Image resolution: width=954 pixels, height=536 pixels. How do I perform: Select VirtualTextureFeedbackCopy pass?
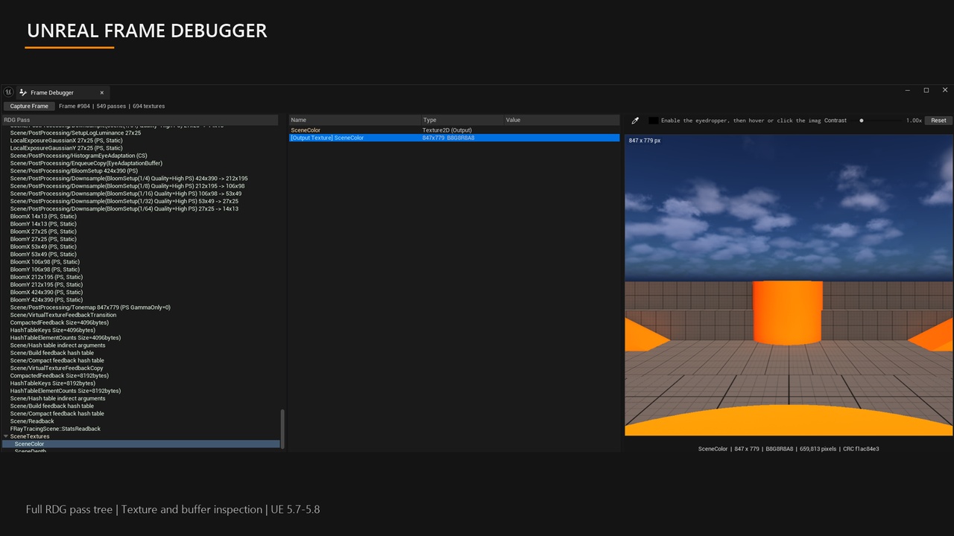(57, 368)
